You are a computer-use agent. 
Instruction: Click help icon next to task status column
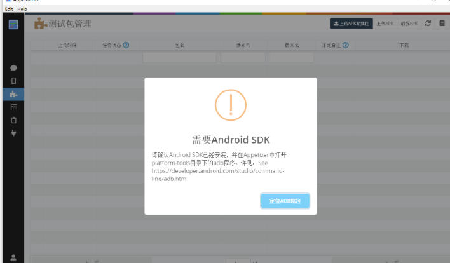coord(126,45)
